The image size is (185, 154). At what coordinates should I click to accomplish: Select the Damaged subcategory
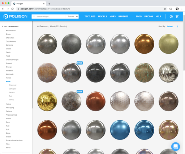coord(13,89)
